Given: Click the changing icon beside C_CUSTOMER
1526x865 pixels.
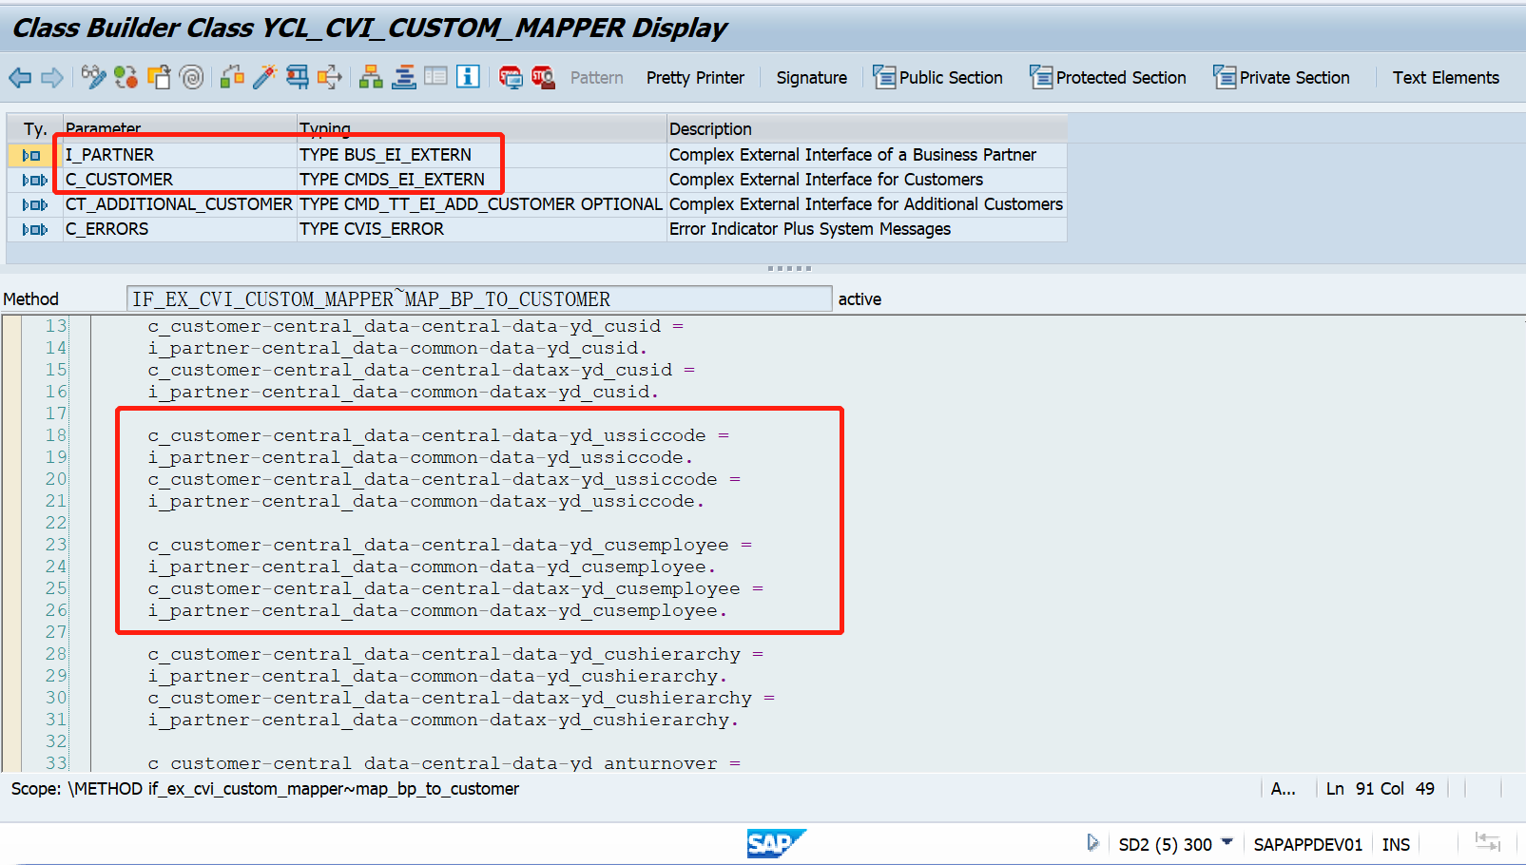Looking at the screenshot, I should pos(34,180).
